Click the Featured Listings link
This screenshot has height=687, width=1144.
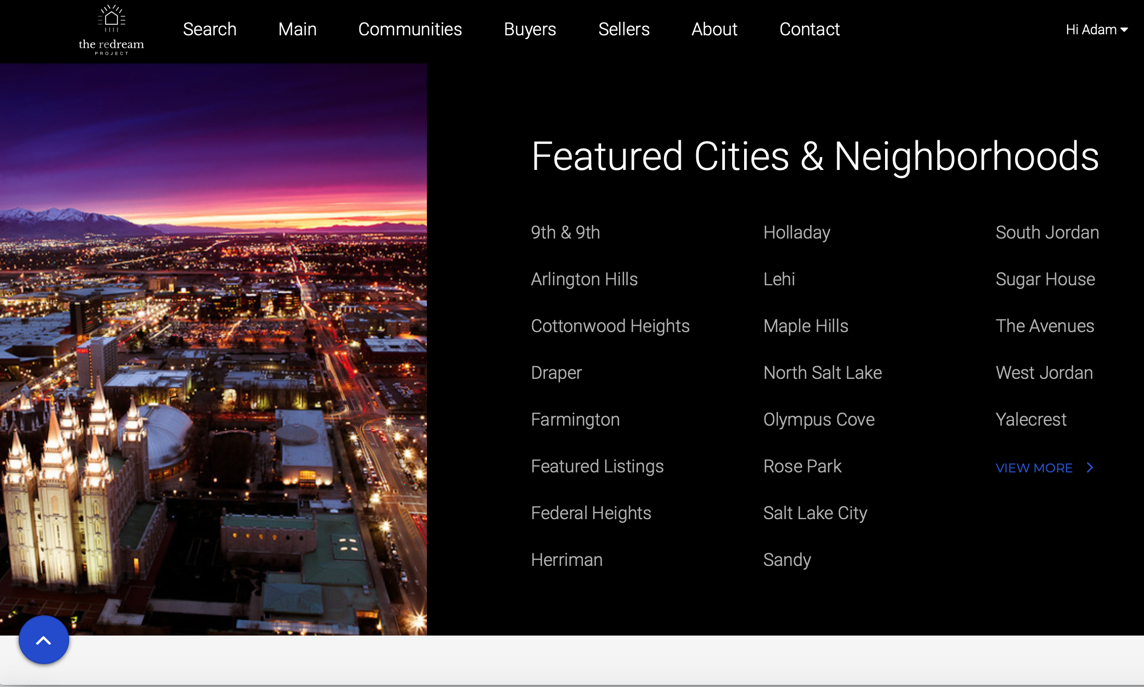click(x=597, y=466)
